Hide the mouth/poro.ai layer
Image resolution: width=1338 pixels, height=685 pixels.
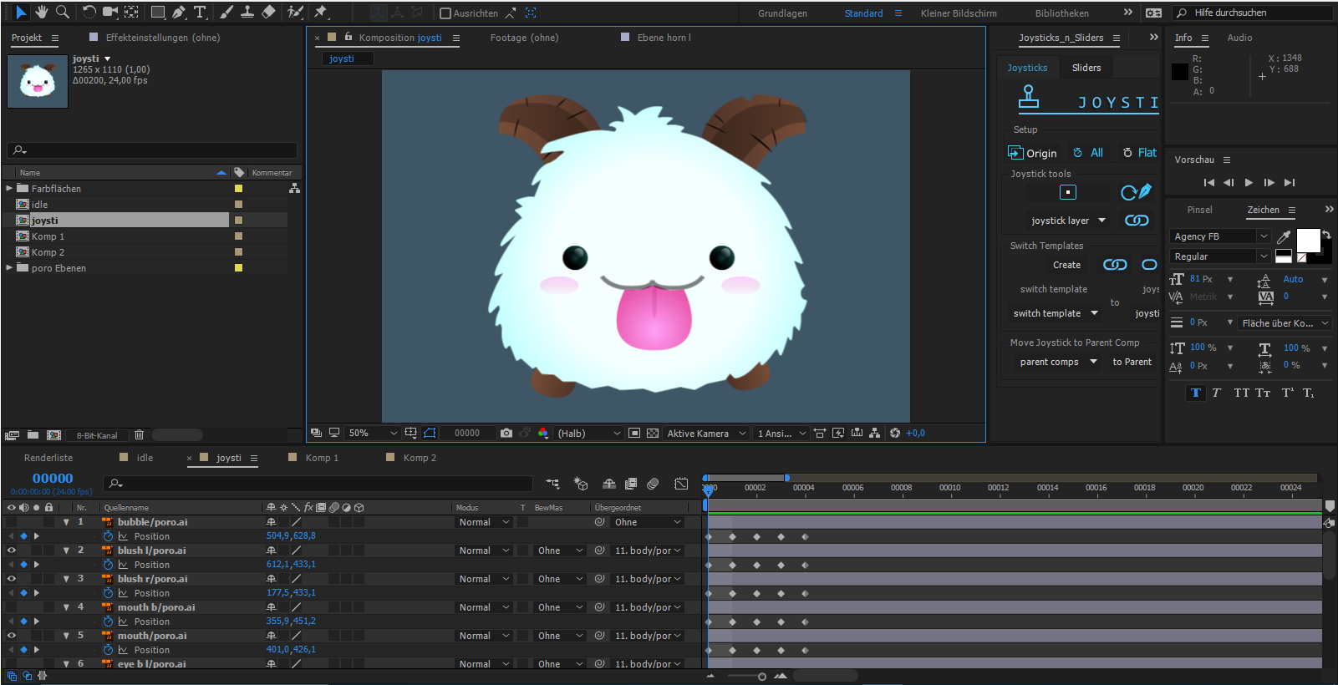coord(12,636)
